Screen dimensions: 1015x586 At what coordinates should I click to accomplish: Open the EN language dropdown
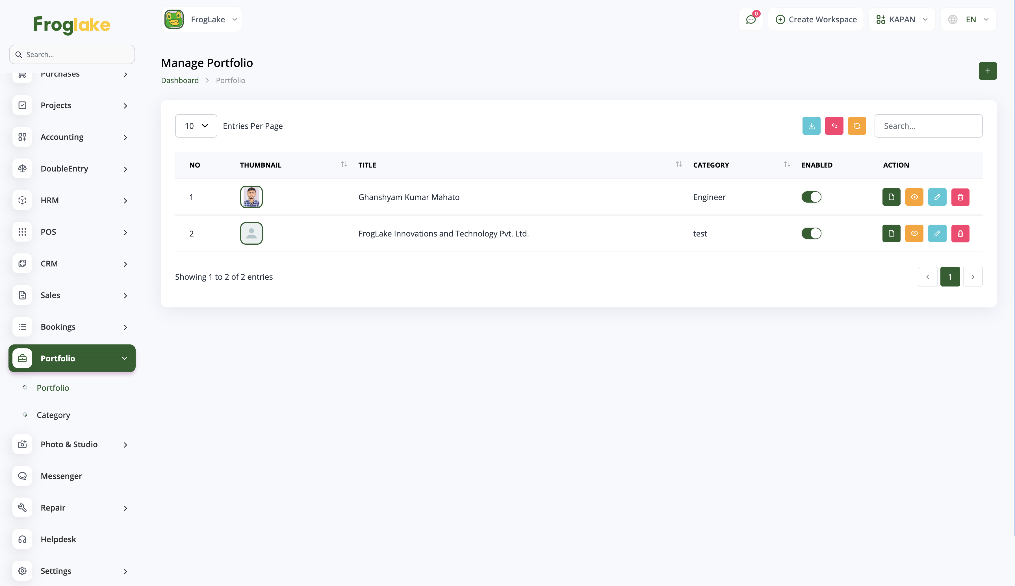968,19
